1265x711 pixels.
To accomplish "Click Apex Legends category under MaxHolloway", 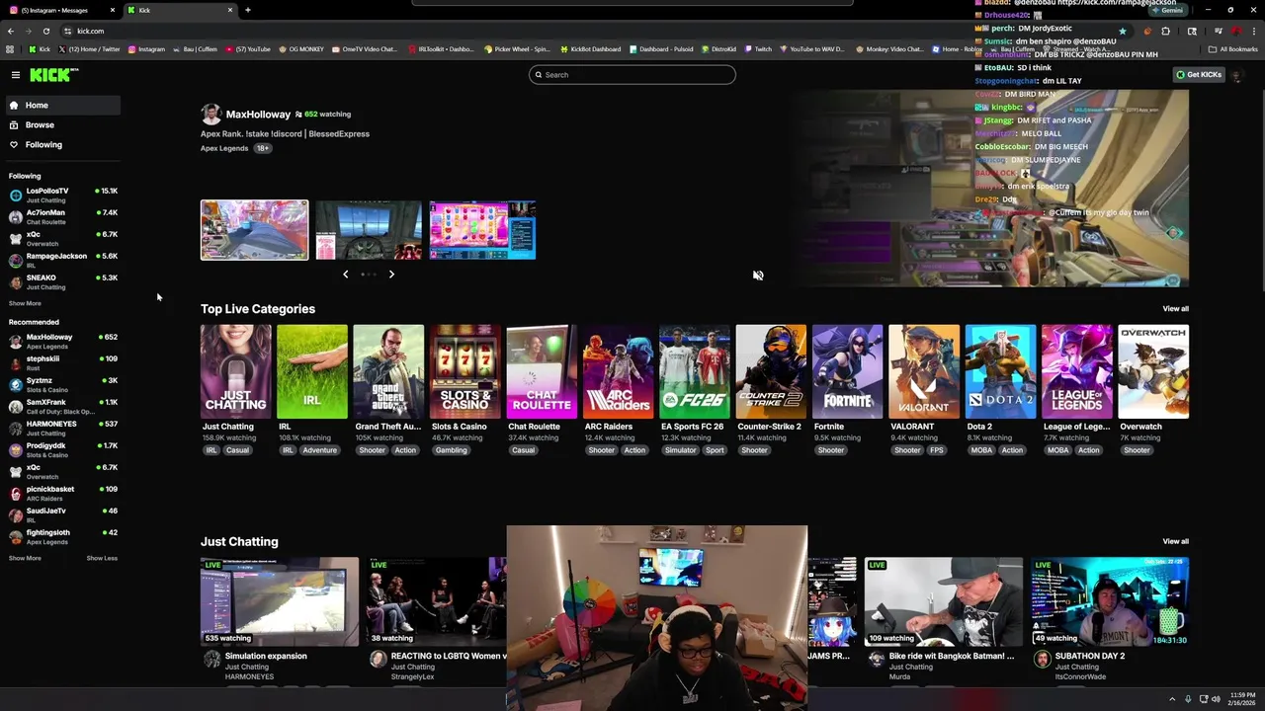I will click(x=224, y=148).
